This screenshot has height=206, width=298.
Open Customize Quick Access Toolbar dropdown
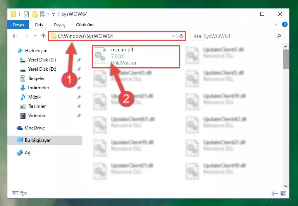point(54,14)
